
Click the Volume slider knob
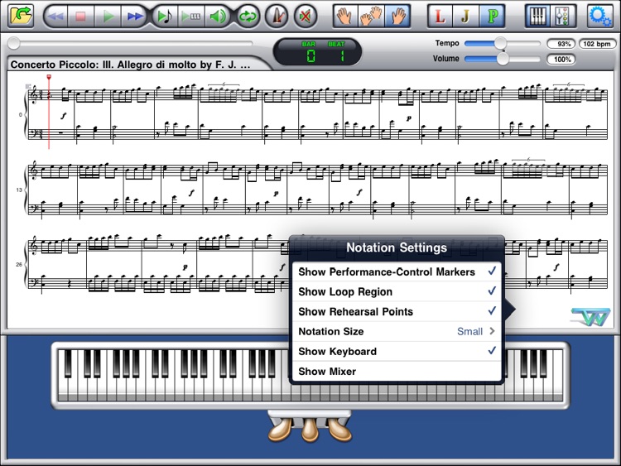click(x=503, y=59)
